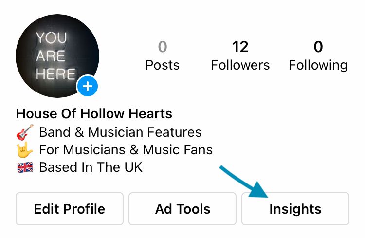Open the 'You Are Here' profile picture
This screenshot has width=365, height=238.
click(x=57, y=56)
